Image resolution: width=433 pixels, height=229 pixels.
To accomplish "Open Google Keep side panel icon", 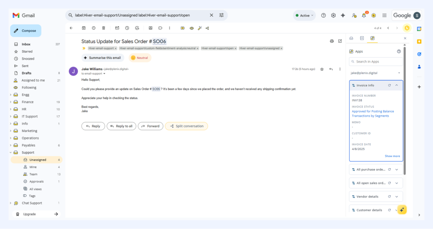I will (419, 41).
